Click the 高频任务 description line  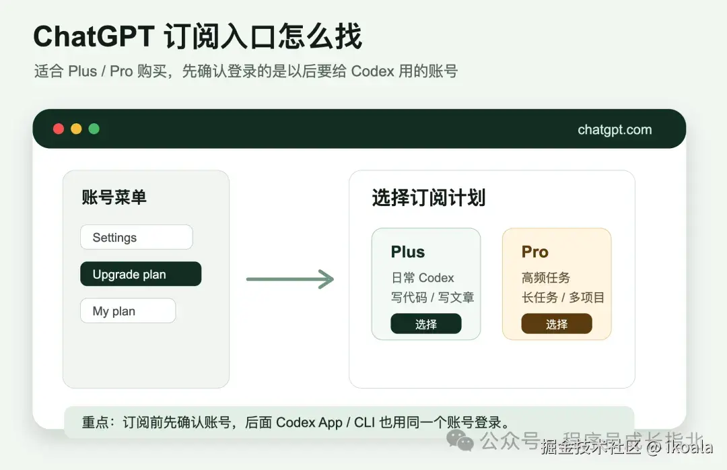(x=546, y=277)
